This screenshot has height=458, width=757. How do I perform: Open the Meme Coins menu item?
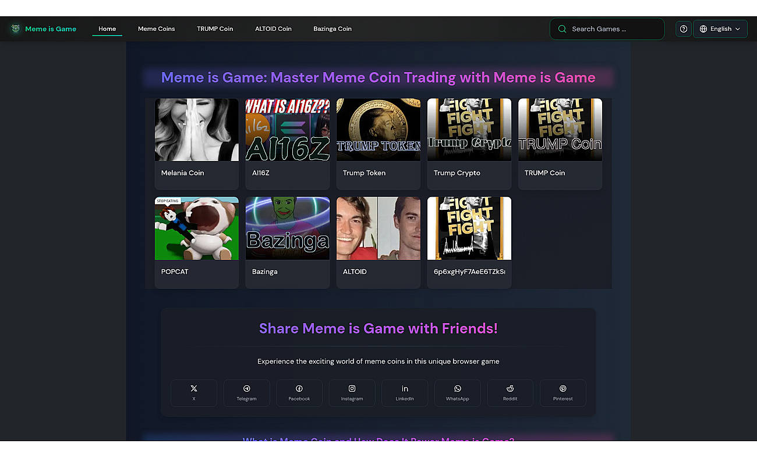(156, 28)
